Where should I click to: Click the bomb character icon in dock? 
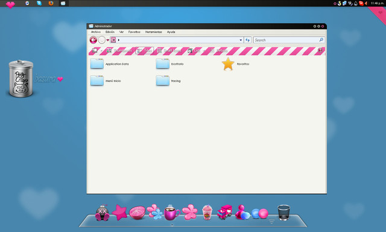(x=103, y=213)
